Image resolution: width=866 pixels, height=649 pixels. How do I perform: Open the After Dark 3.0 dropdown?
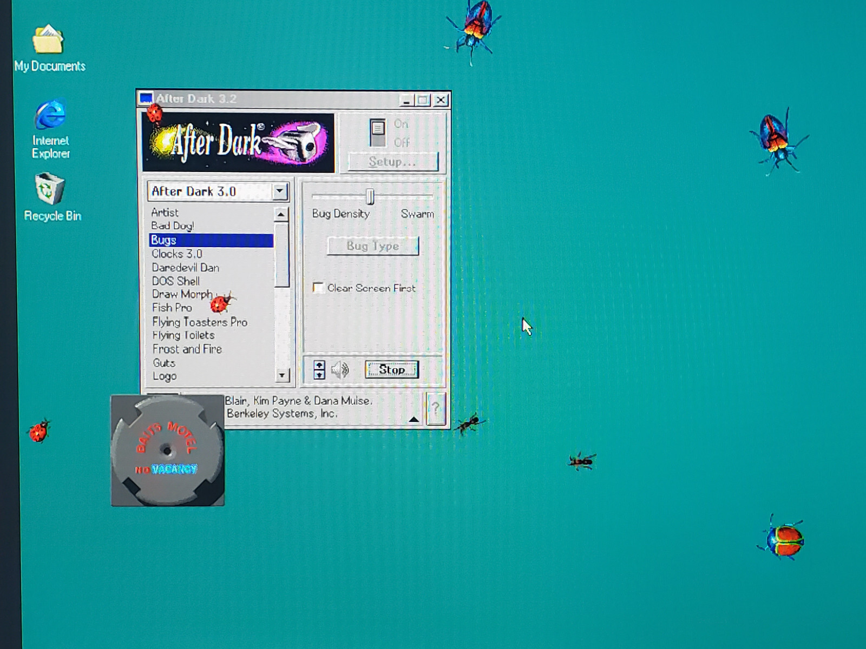point(279,191)
